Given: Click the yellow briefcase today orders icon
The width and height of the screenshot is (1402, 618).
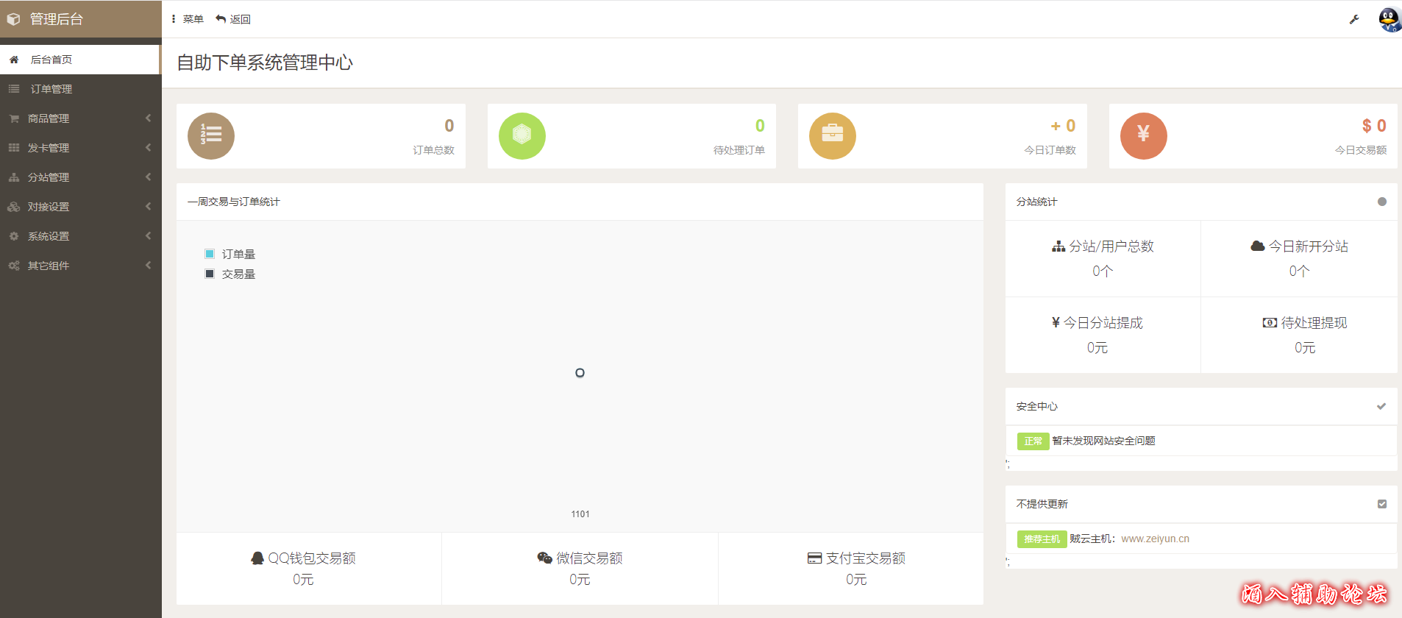Looking at the screenshot, I should pyautogui.click(x=832, y=136).
